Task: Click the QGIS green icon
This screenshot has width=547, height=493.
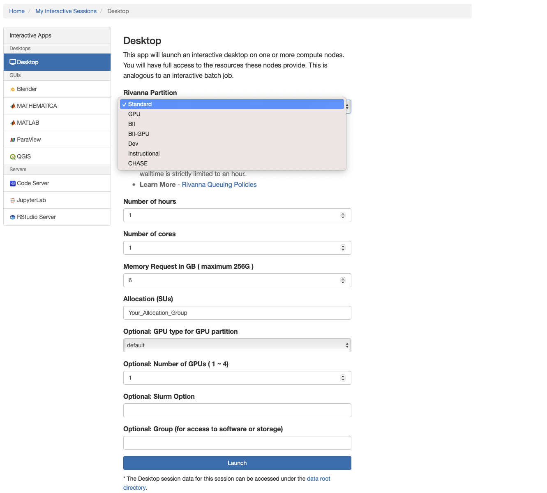Action: coord(13,157)
